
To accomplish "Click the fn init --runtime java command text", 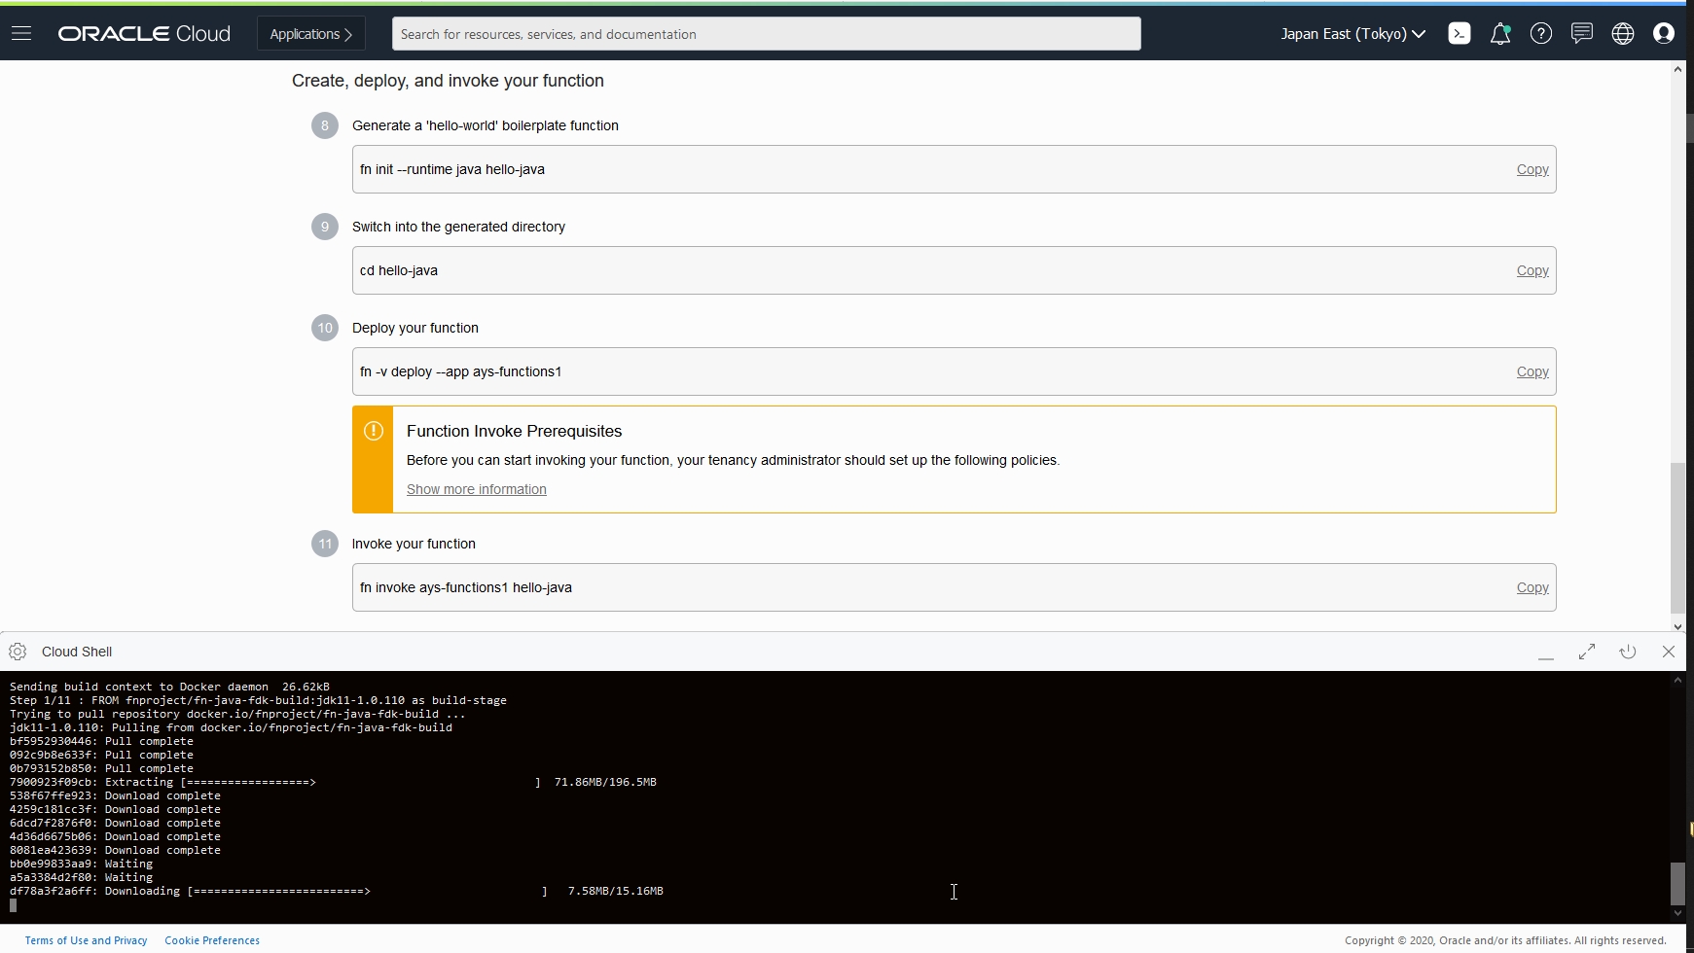I will [452, 169].
